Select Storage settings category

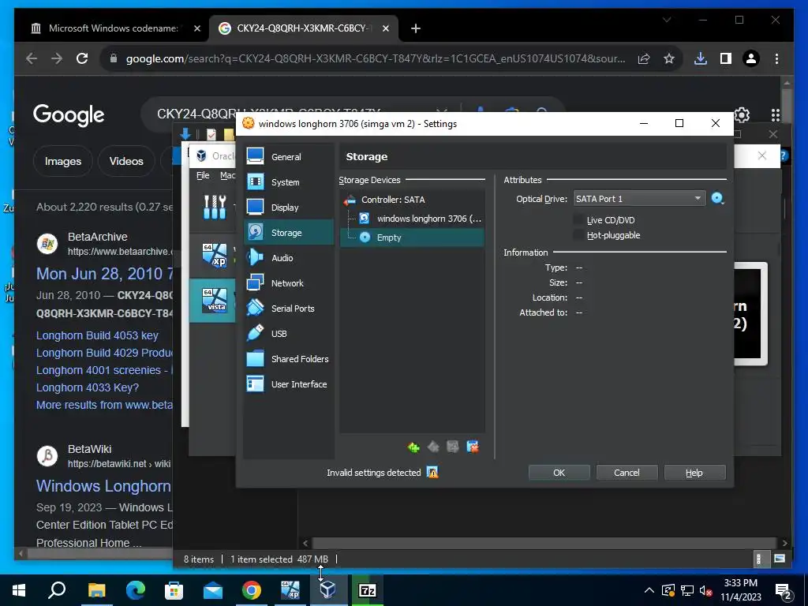[289, 233]
